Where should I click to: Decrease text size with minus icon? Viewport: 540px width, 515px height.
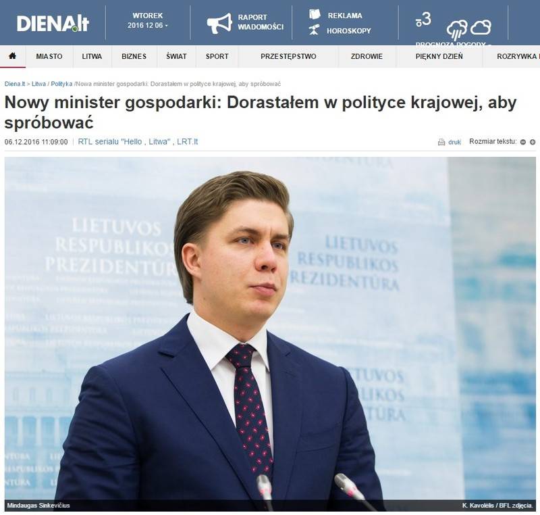coord(522,142)
